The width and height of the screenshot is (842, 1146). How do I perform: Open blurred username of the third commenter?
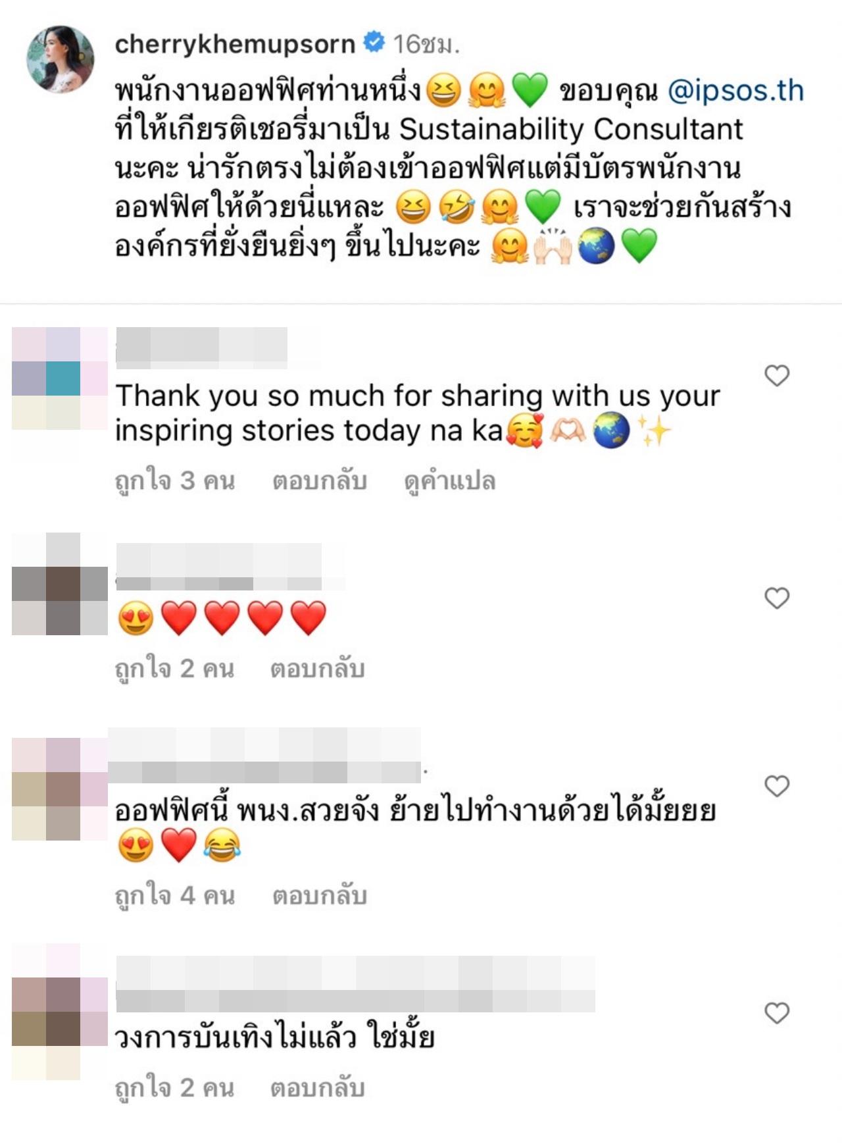(264, 755)
